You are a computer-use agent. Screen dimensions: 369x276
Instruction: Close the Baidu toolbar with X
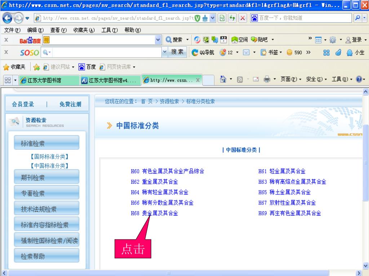pyautogui.click(x=6, y=40)
